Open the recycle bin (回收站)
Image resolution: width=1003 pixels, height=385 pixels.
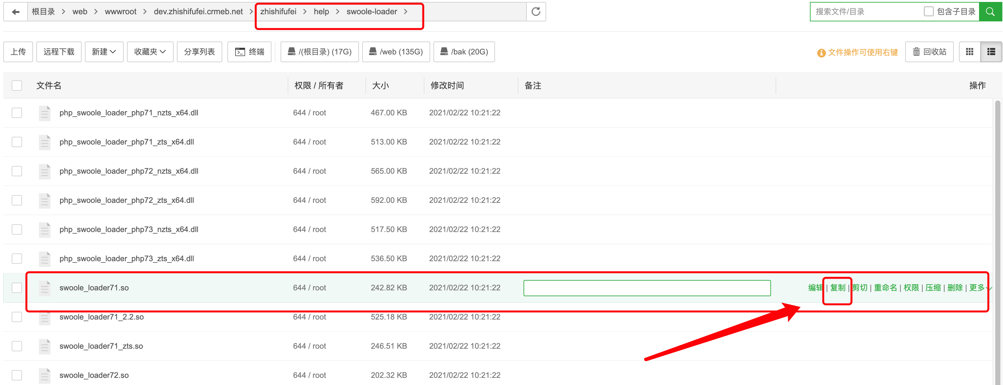click(x=929, y=52)
